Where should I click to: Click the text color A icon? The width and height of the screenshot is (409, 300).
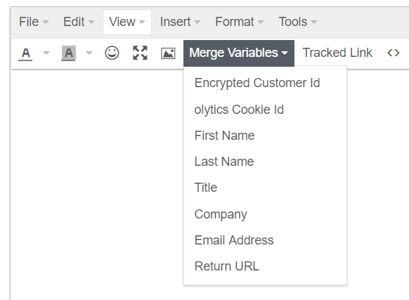tap(25, 53)
